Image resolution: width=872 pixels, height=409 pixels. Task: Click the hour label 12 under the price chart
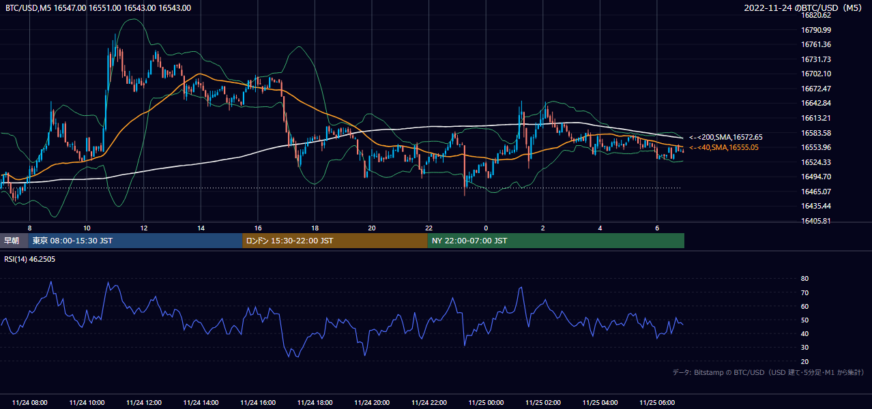[x=144, y=228]
